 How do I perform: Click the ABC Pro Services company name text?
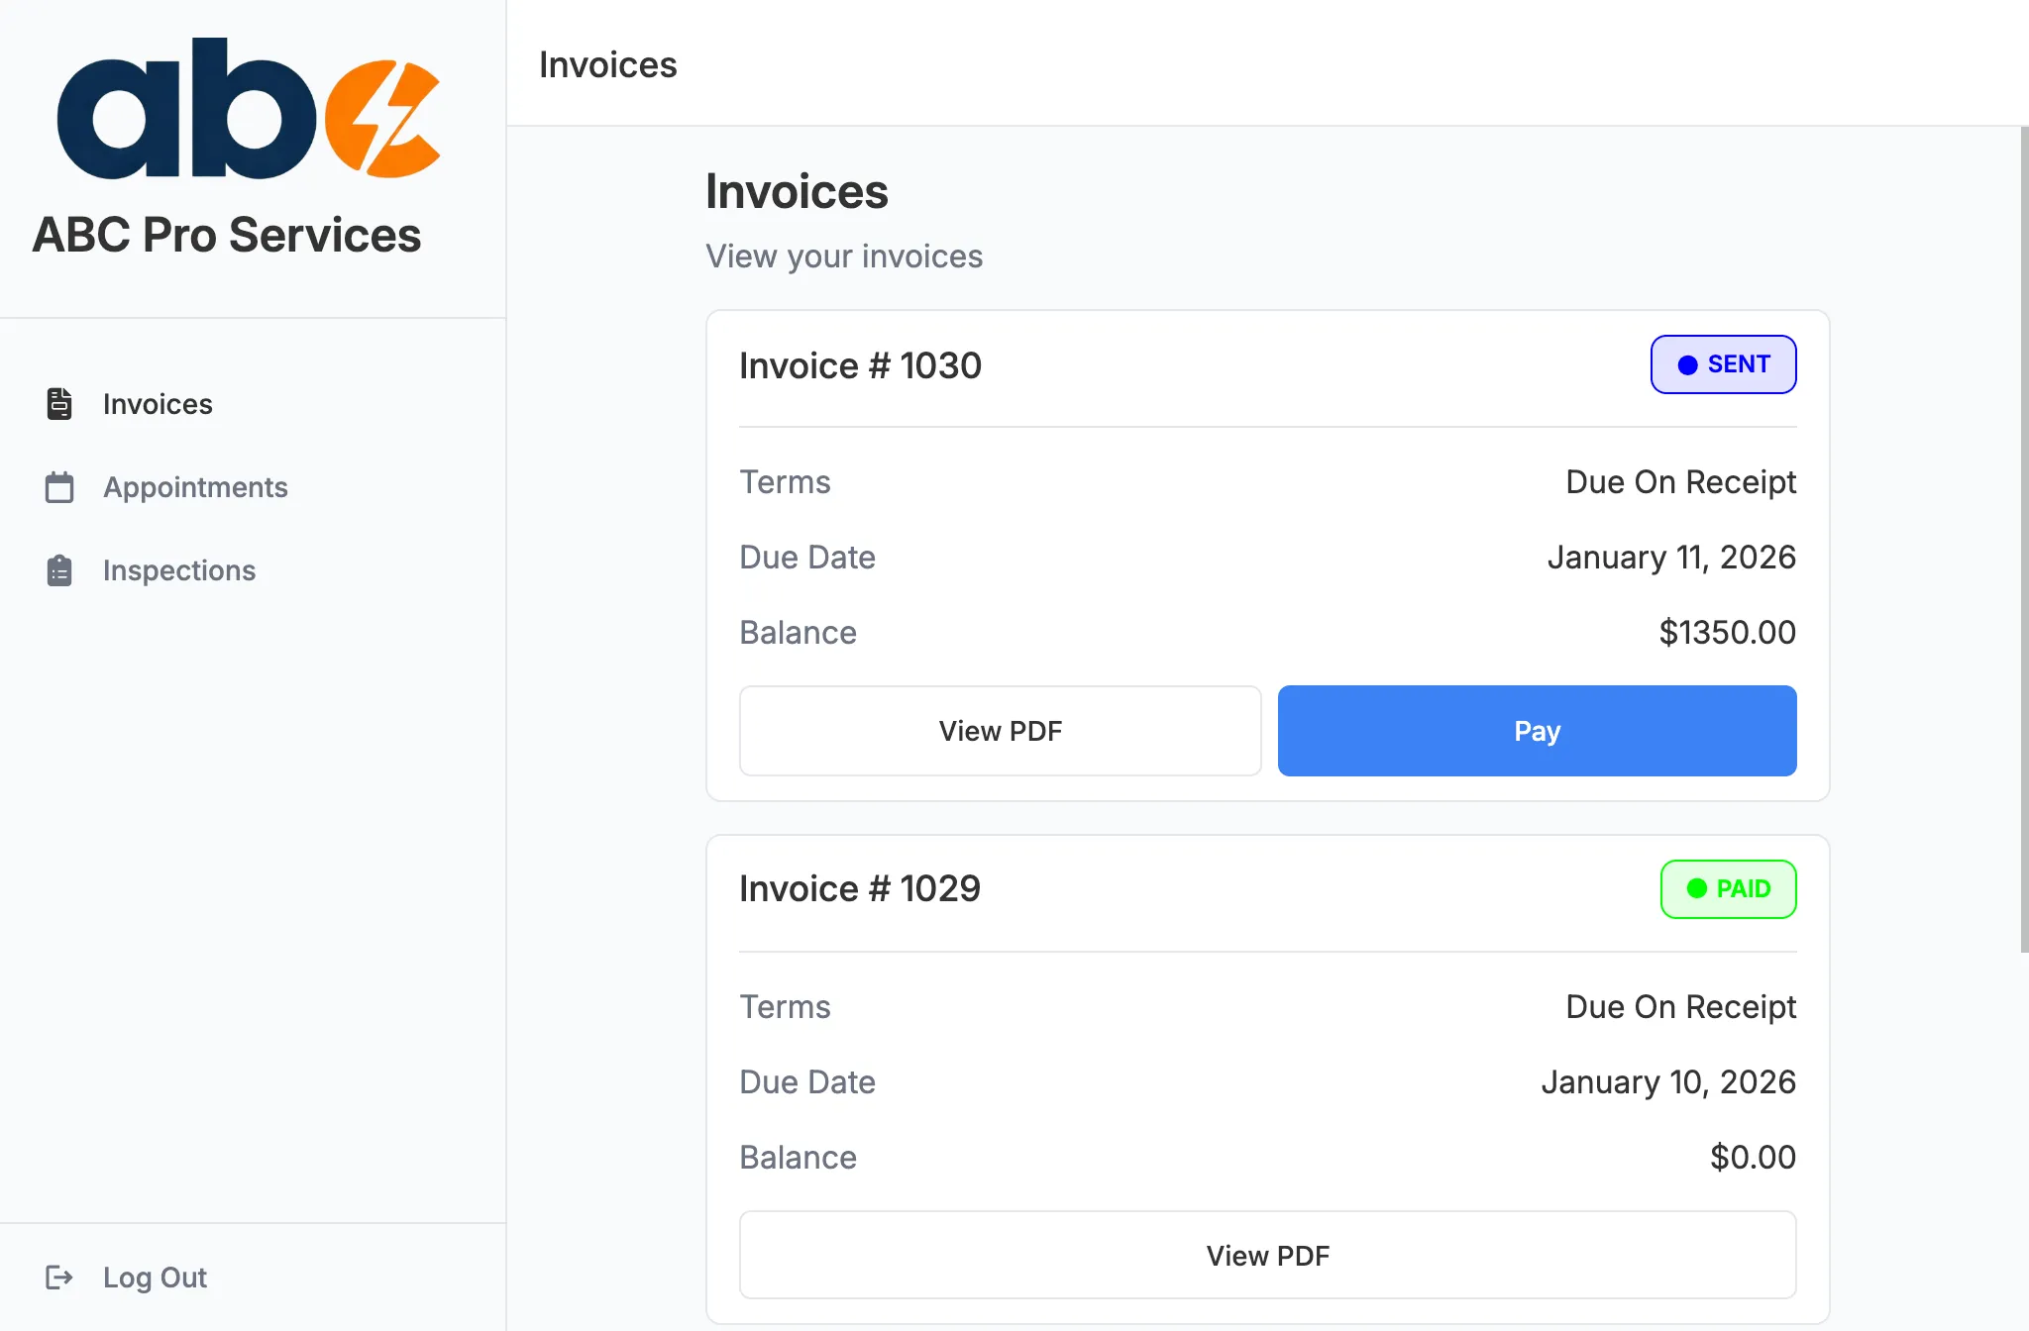pyautogui.click(x=226, y=235)
